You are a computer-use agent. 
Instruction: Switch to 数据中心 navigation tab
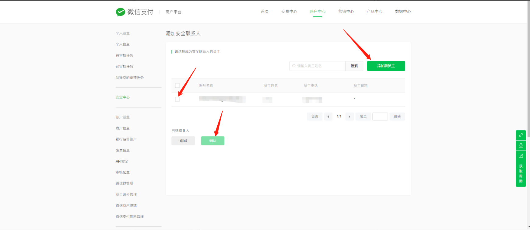pos(403,12)
